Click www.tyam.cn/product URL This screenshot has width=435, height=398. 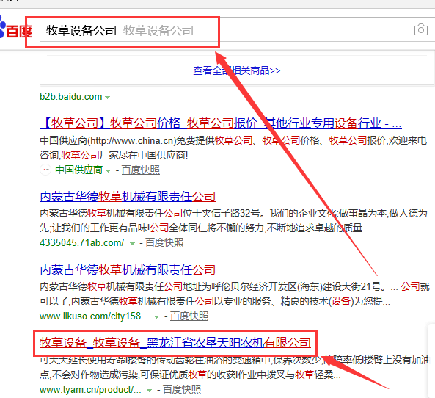[x=90, y=390]
